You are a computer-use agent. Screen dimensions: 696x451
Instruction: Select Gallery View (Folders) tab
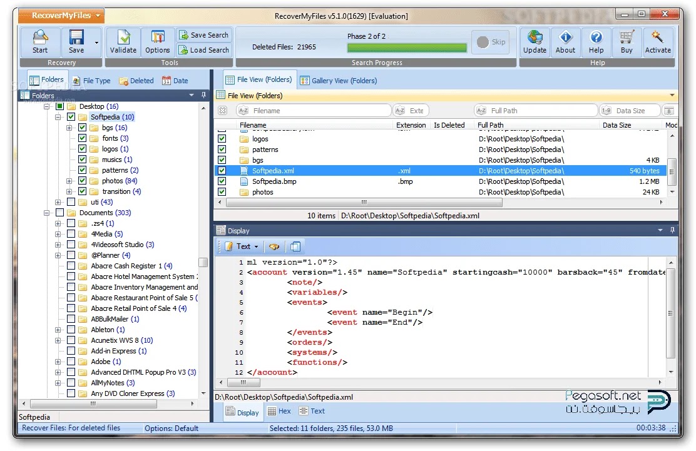pos(339,81)
